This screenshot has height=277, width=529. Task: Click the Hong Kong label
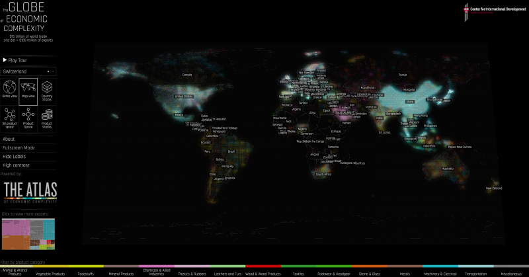pos(421,116)
